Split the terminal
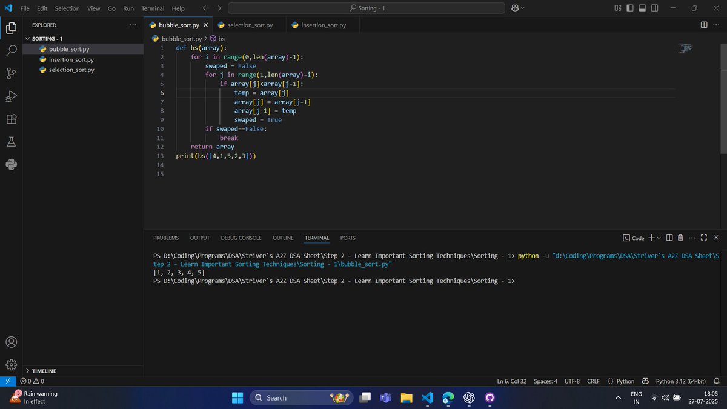The width and height of the screenshot is (727, 409). coord(669,238)
